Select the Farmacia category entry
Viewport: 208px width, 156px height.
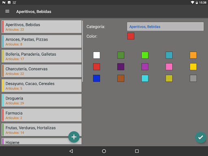coord(42,115)
